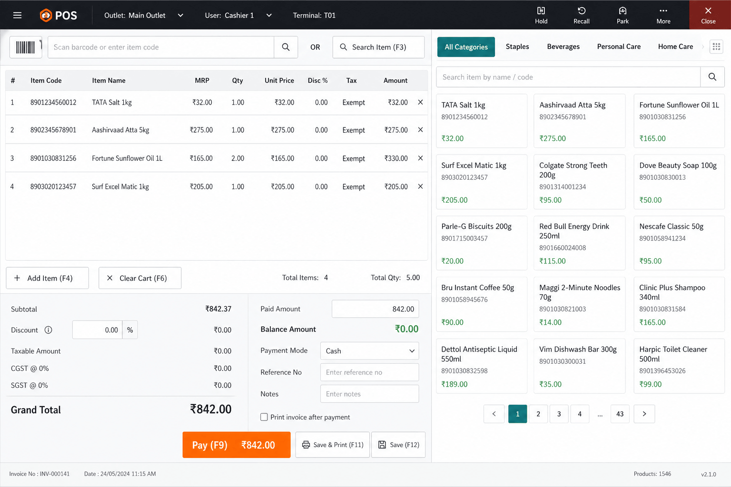Open the category grid view icon
This screenshot has height=487, width=731.
716,47
